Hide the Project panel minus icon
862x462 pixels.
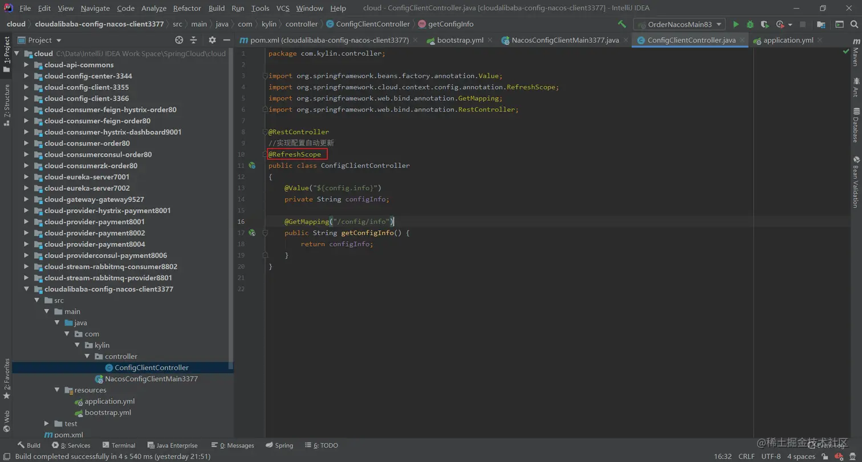(226, 40)
